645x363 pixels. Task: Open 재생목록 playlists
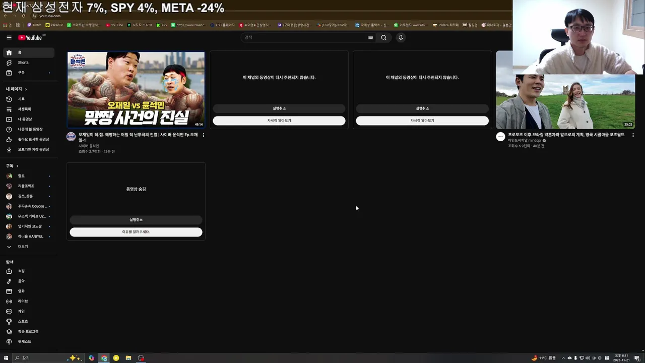(29, 109)
